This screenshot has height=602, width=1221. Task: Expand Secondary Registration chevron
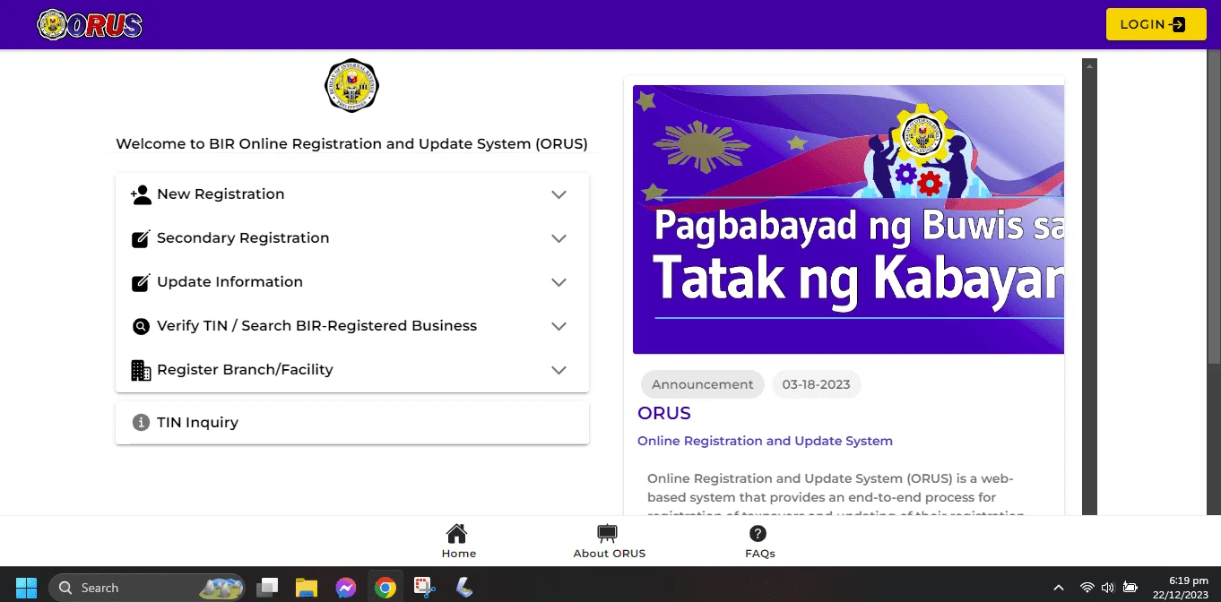559,238
